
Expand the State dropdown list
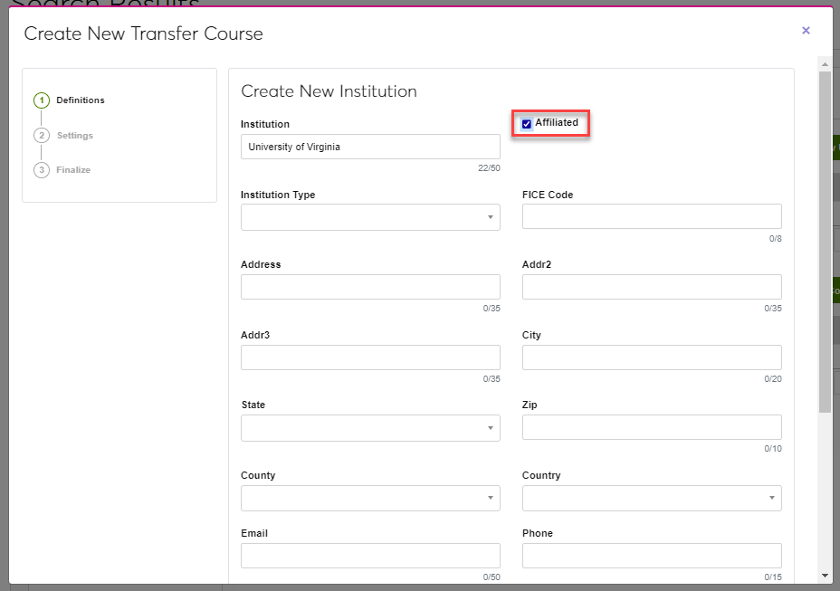(x=370, y=428)
